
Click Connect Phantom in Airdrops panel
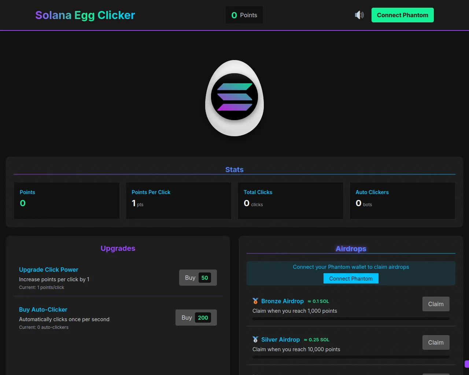(351, 279)
